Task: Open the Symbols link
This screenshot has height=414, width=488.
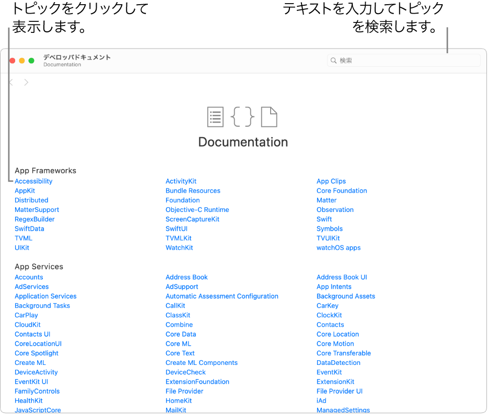Action: point(330,229)
